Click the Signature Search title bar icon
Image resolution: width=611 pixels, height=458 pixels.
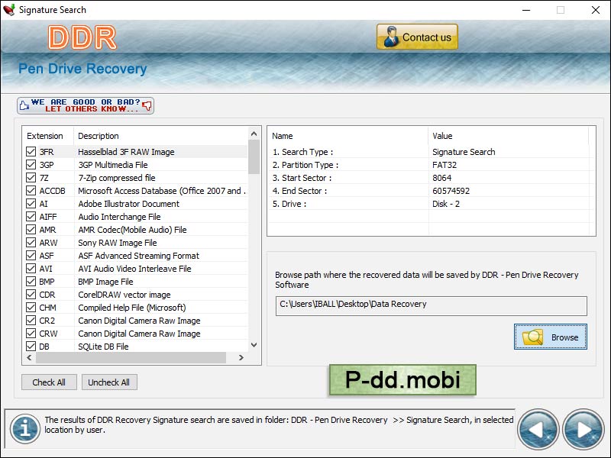point(10,10)
